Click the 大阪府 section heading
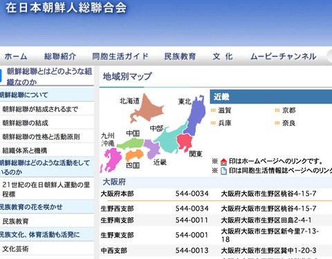The image size is (332, 259). pyautogui.click(x=114, y=182)
